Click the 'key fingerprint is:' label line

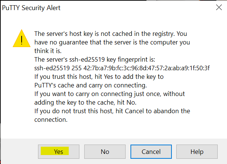(x=95, y=59)
